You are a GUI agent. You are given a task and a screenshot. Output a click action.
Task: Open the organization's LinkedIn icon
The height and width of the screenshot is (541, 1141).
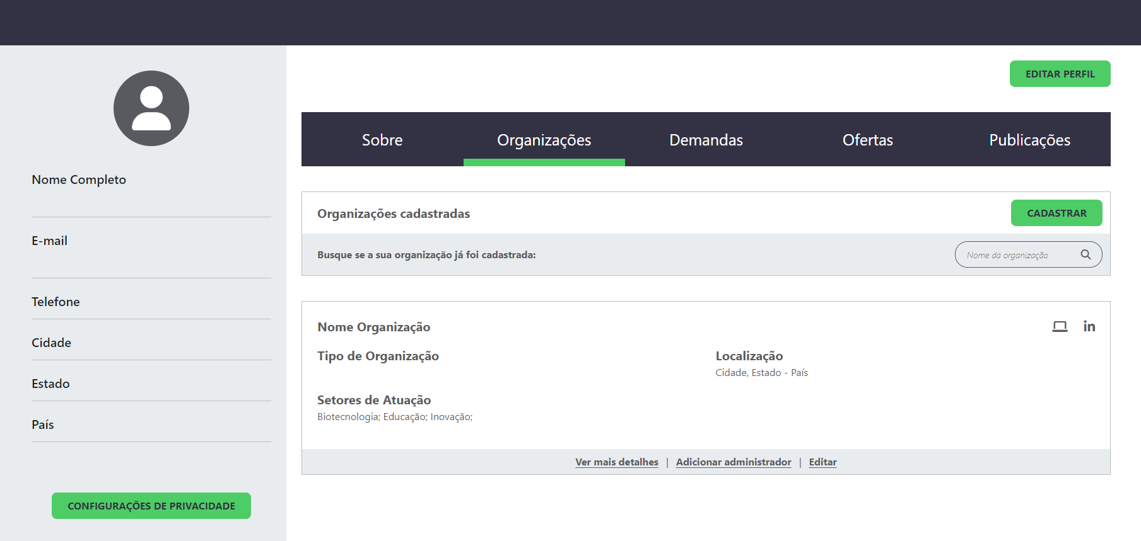pos(1089,326)
